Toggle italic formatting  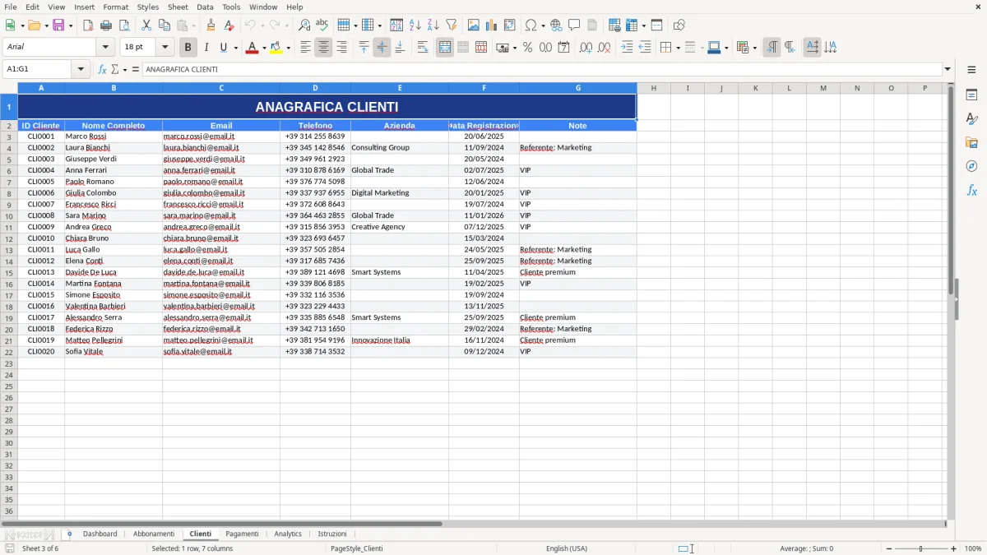[x=206, y=47]
